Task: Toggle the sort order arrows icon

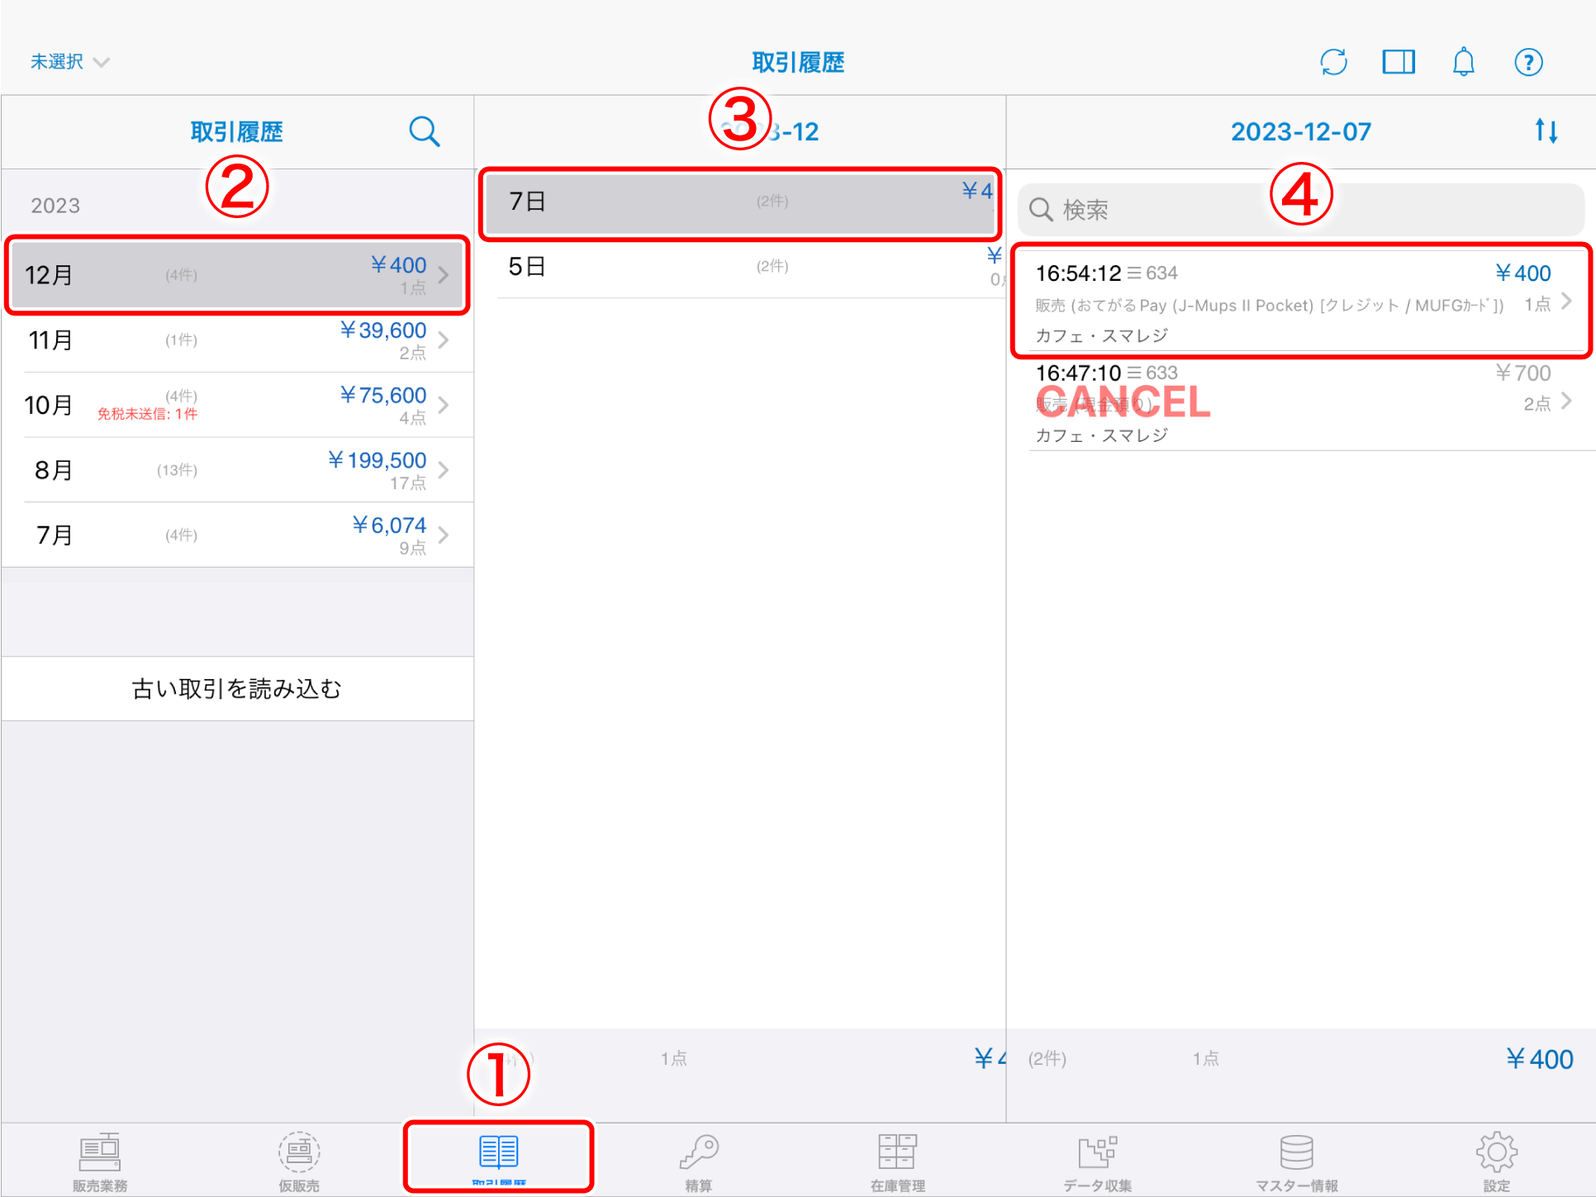Action: tap(1546, 131)
